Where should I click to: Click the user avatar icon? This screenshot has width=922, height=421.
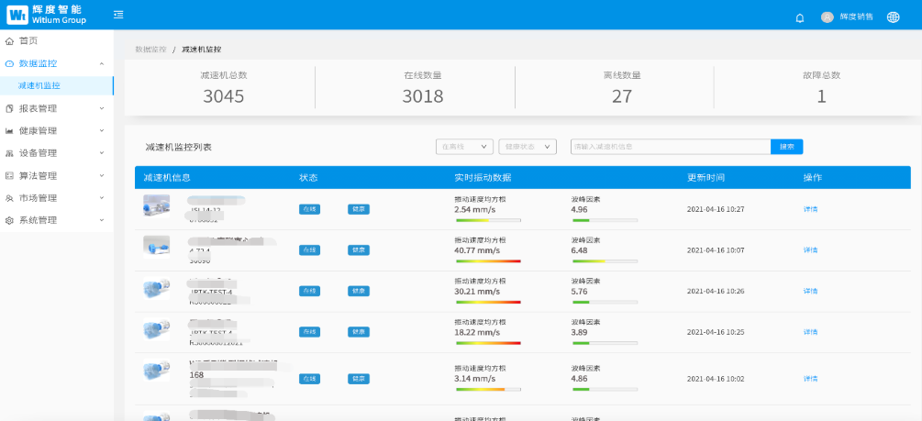827,17
